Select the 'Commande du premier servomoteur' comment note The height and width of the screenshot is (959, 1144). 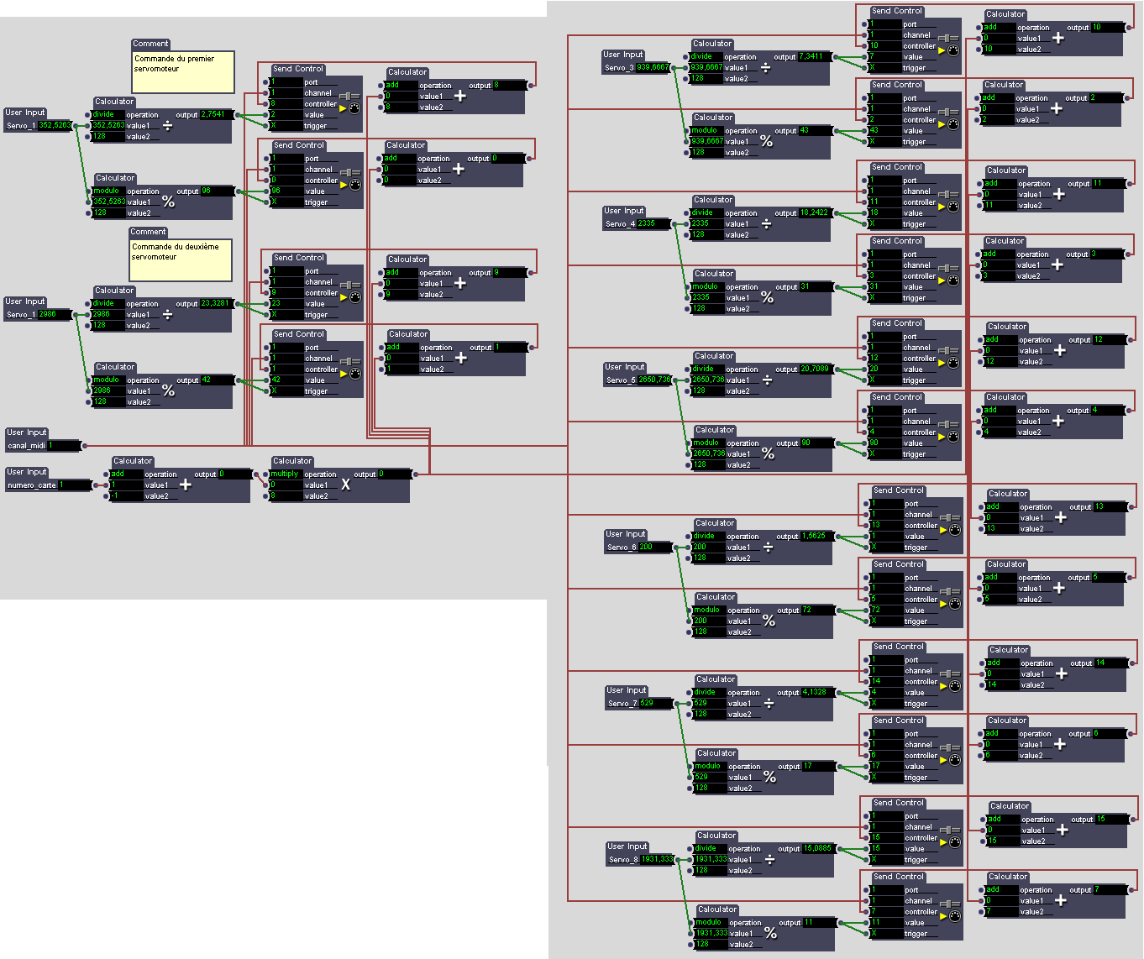(183, 71)
